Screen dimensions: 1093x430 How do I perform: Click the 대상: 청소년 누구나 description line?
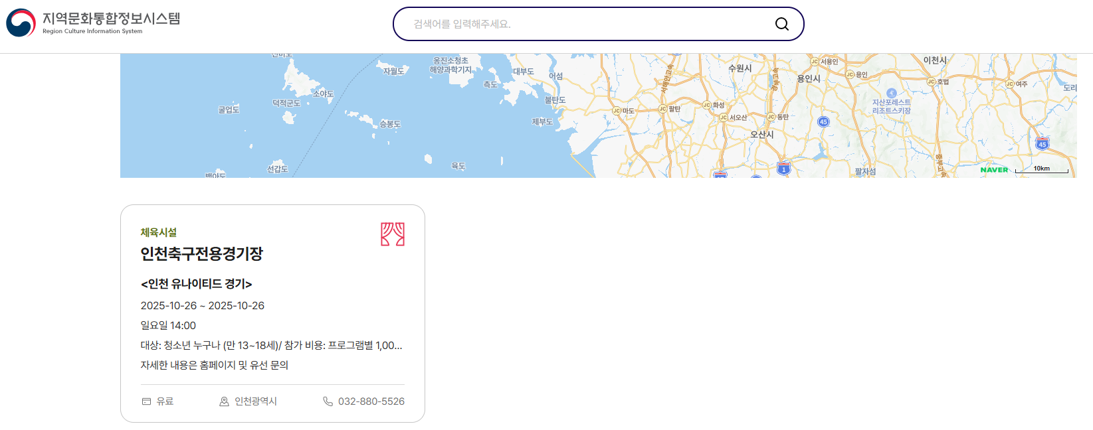click(271, 346)
